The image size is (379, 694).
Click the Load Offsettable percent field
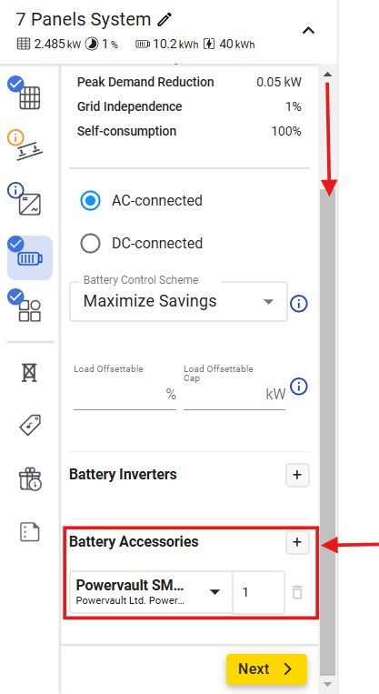tap(125, 394)
